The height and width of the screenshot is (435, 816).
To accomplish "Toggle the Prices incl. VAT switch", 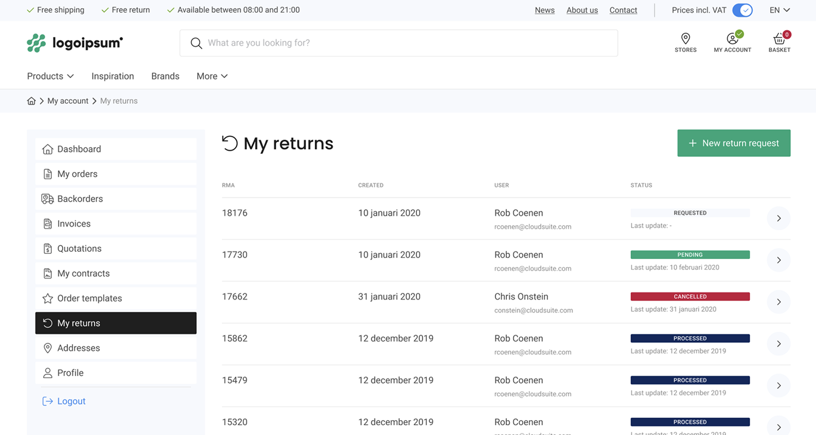I will pyautogui.click(x=742, y=10).
